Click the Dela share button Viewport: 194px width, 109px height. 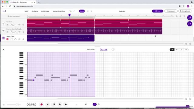pyautogui.click(x=158, y=11)
